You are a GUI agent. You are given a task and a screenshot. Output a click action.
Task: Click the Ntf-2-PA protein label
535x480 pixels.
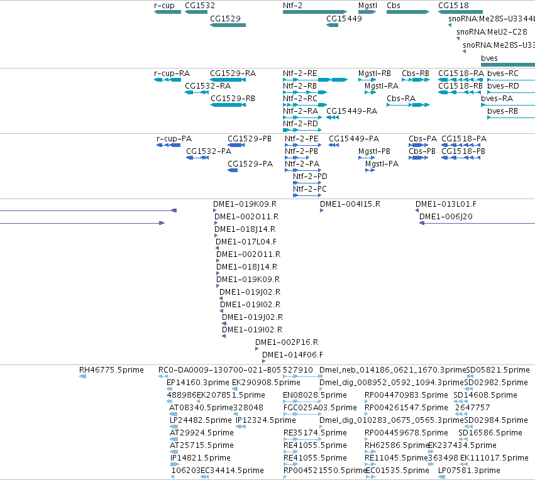tap(302, 164)
